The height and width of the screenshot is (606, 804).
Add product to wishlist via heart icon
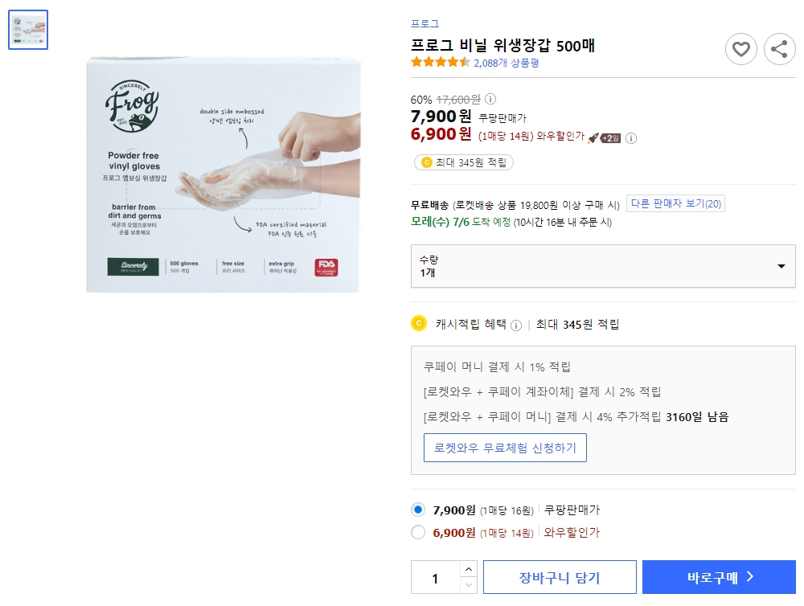[740, 49]
